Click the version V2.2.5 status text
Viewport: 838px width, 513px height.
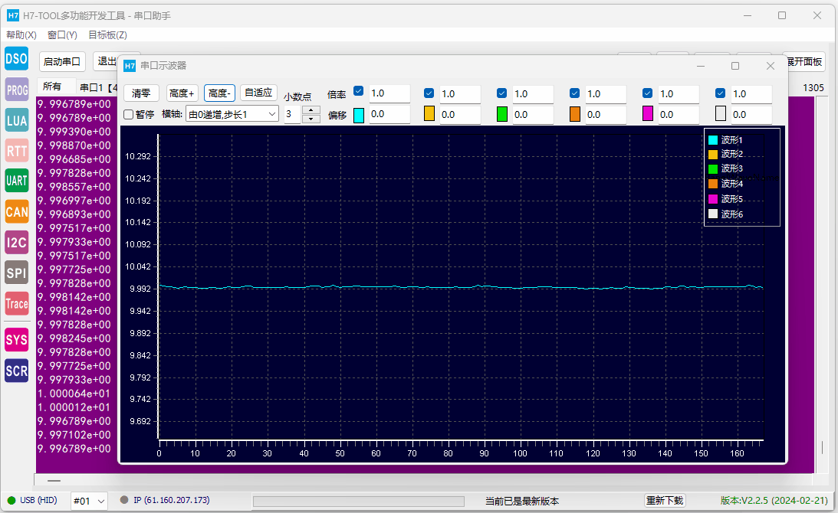[774, 500]
